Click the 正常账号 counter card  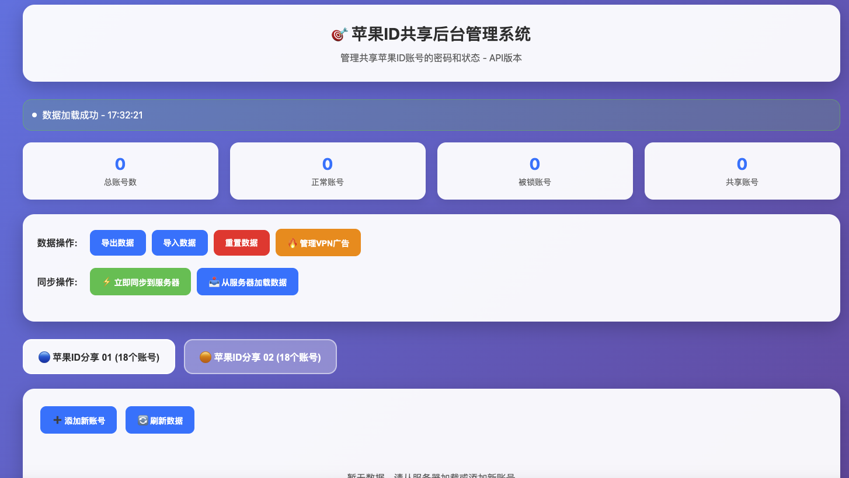pos(328,170)
